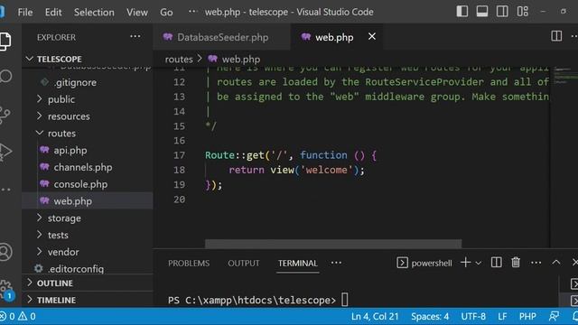This screenshot has width=578, height=325.
Task: Switch to PROBLEMS panel tab
Action: click(189, 263)
